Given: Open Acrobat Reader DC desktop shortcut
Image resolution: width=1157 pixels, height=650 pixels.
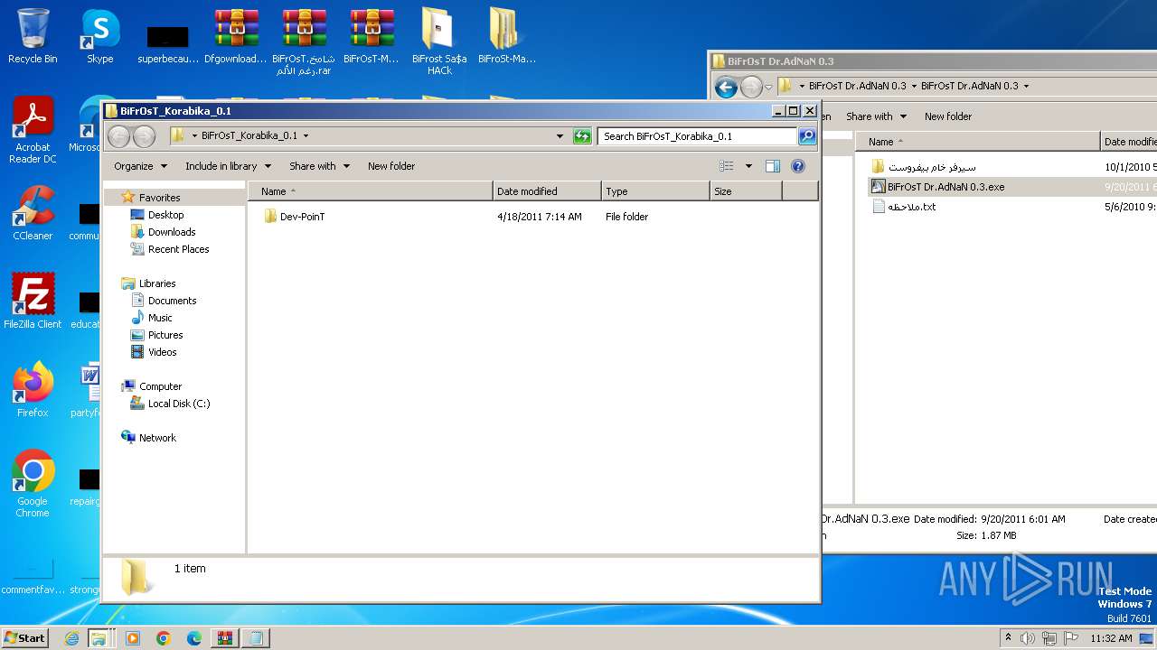Looking at the screenshot, I should (33, 130).
